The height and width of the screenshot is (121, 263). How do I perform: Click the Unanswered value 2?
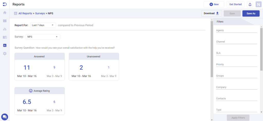tap(81, 68)
